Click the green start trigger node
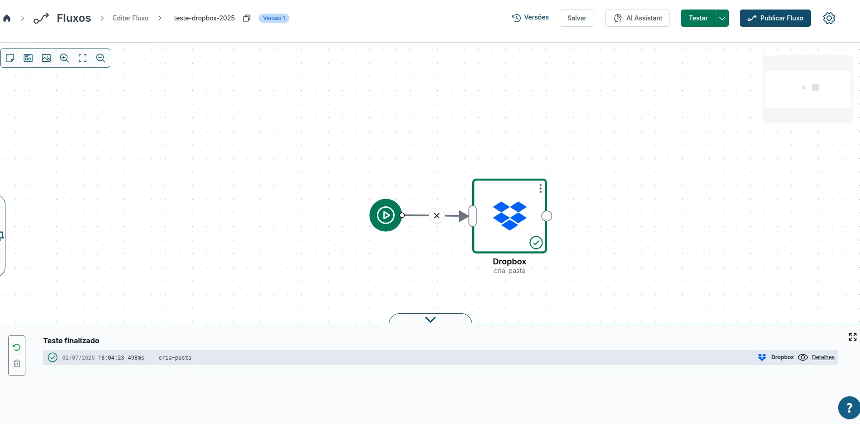 pyautogui.click(x=386, y=215)
